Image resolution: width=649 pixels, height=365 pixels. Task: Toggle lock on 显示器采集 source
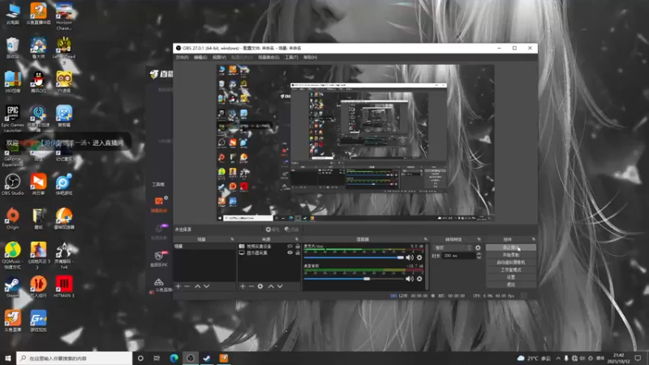pyautogui.click(x=297, y=252)
